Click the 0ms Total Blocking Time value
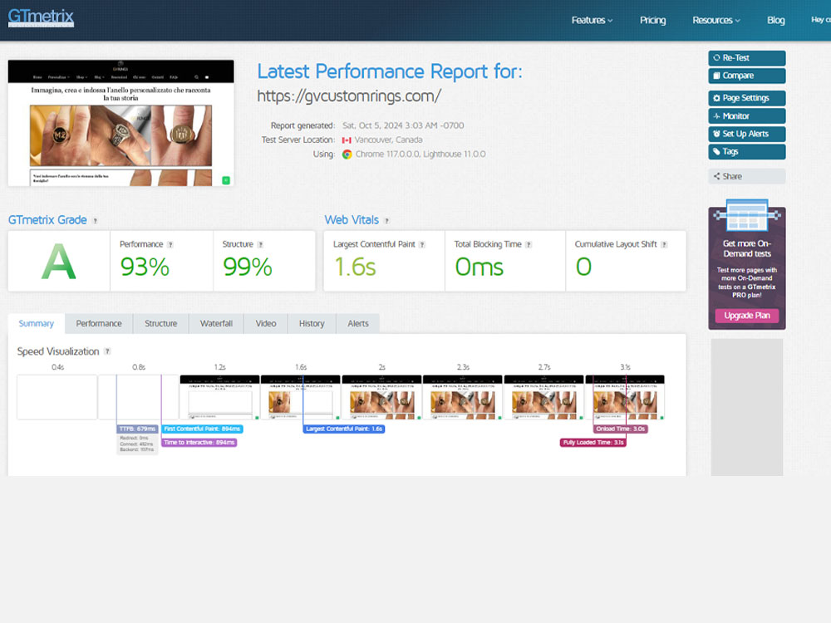831x623 pixels. pos(479,267)
